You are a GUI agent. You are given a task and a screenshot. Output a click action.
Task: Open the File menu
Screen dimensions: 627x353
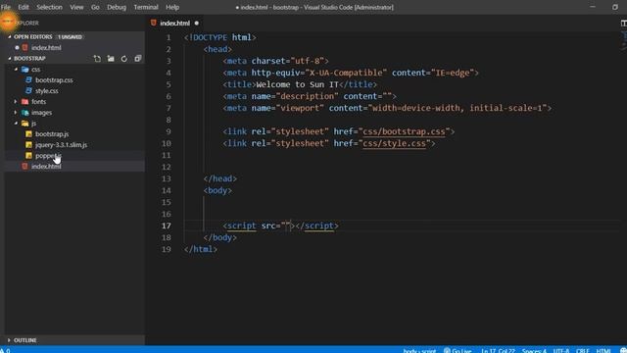point(6,7)
